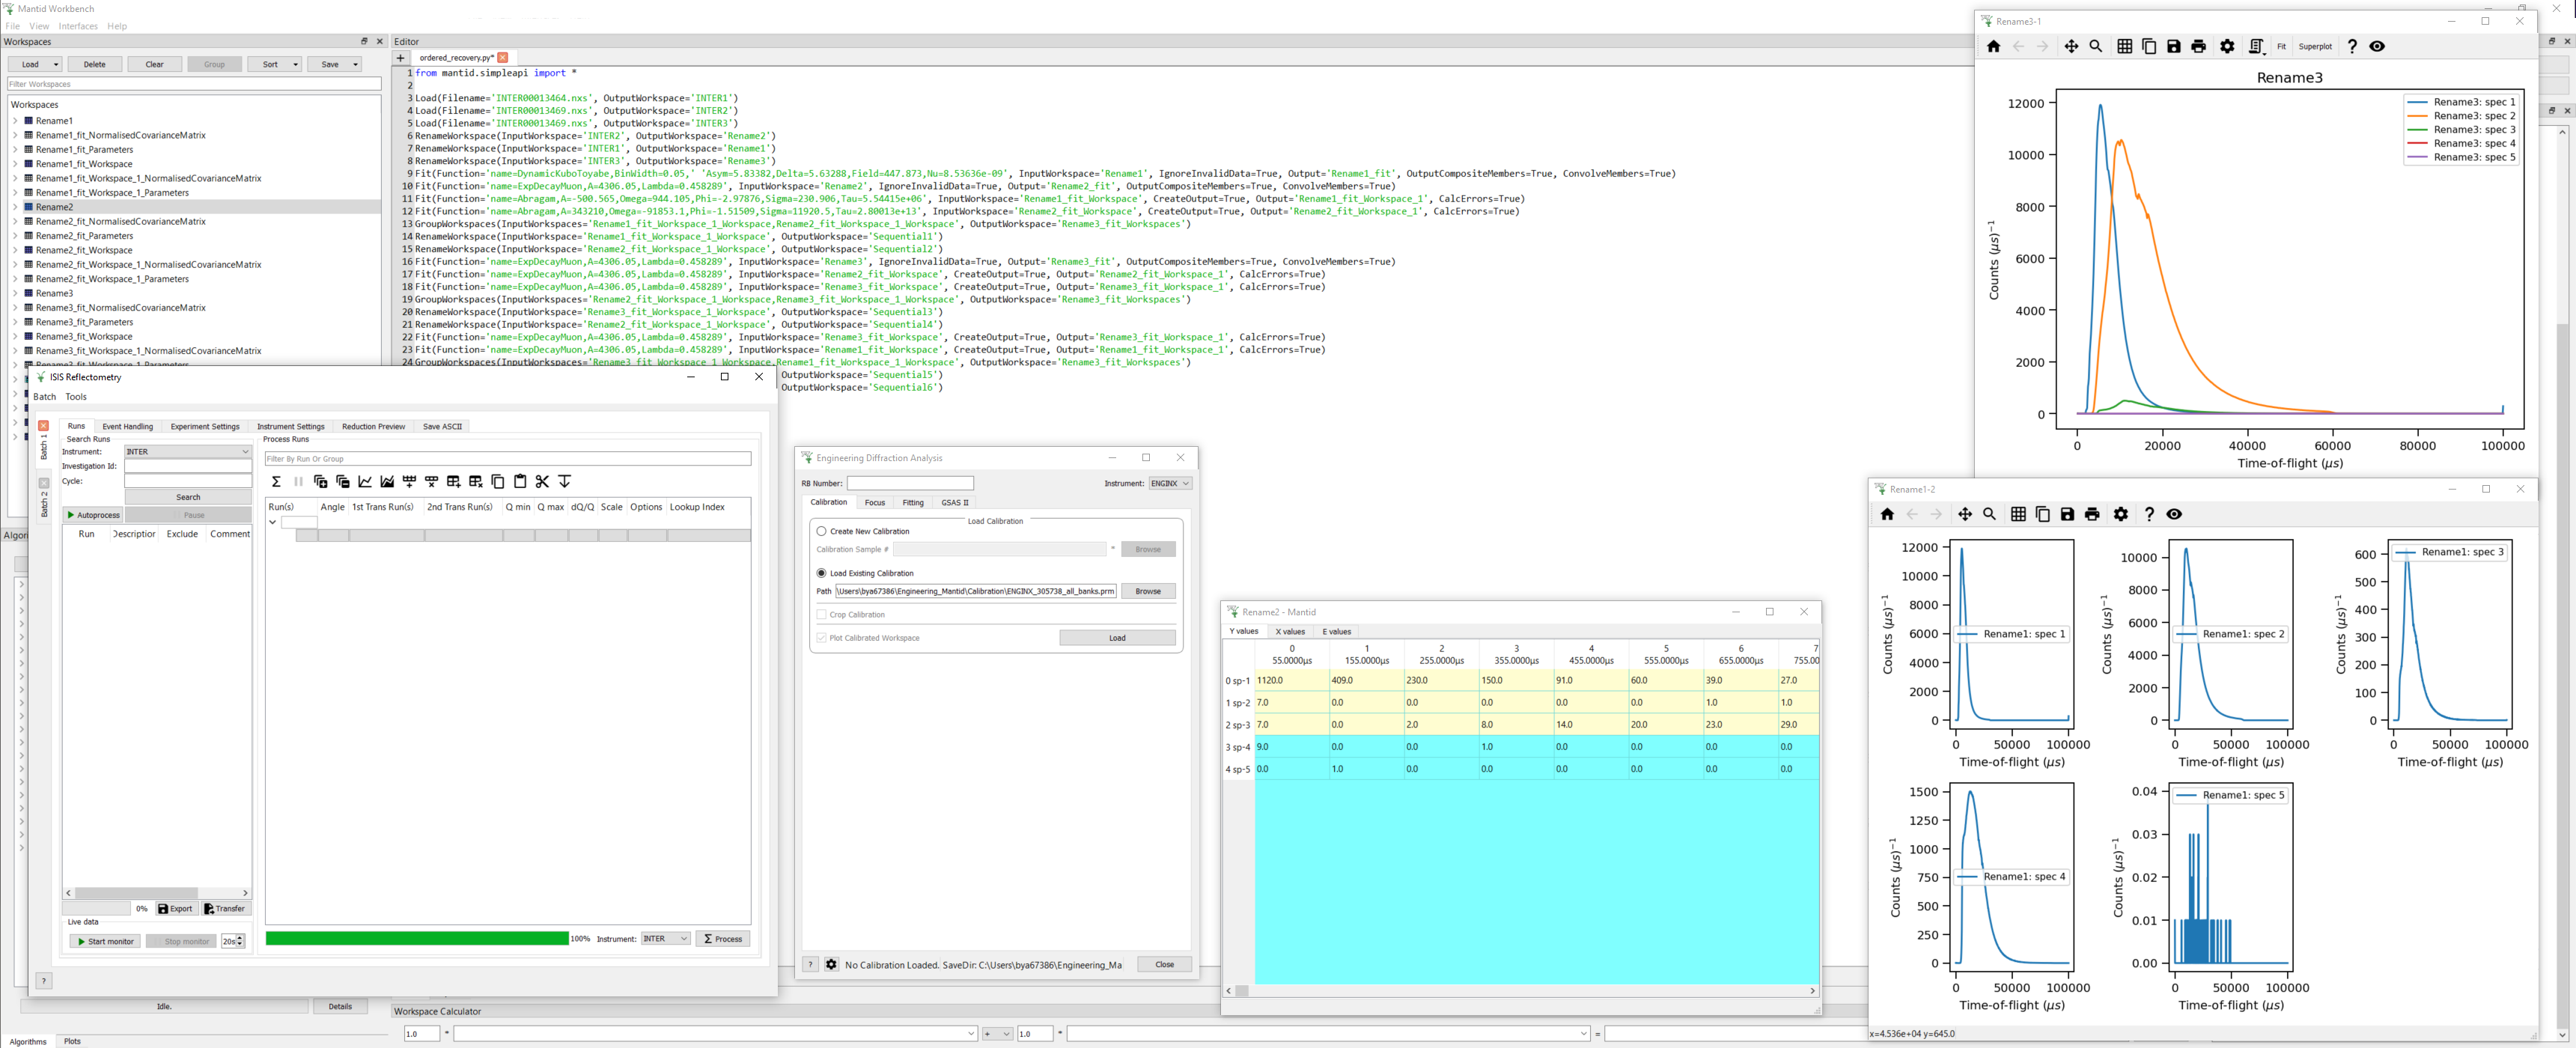Open the Instrument dropdown beside the Process button

click(665, 939)
